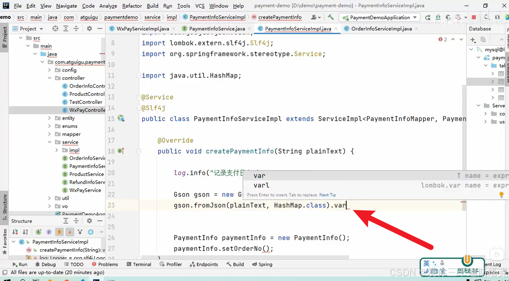The height and width of the screenshot is (281, 509).
Task: Toggle the blue circle icon in Structure toolbar
Action: tap(91, 232)
